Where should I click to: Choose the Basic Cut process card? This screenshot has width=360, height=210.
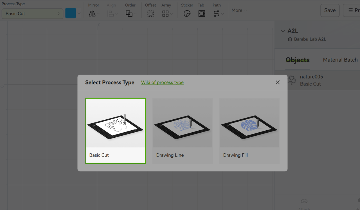(116, 131)
